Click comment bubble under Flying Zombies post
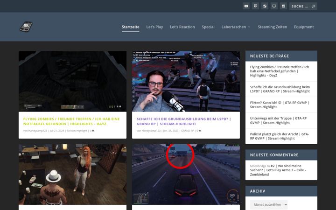The image size is (336, 210). 93,131
